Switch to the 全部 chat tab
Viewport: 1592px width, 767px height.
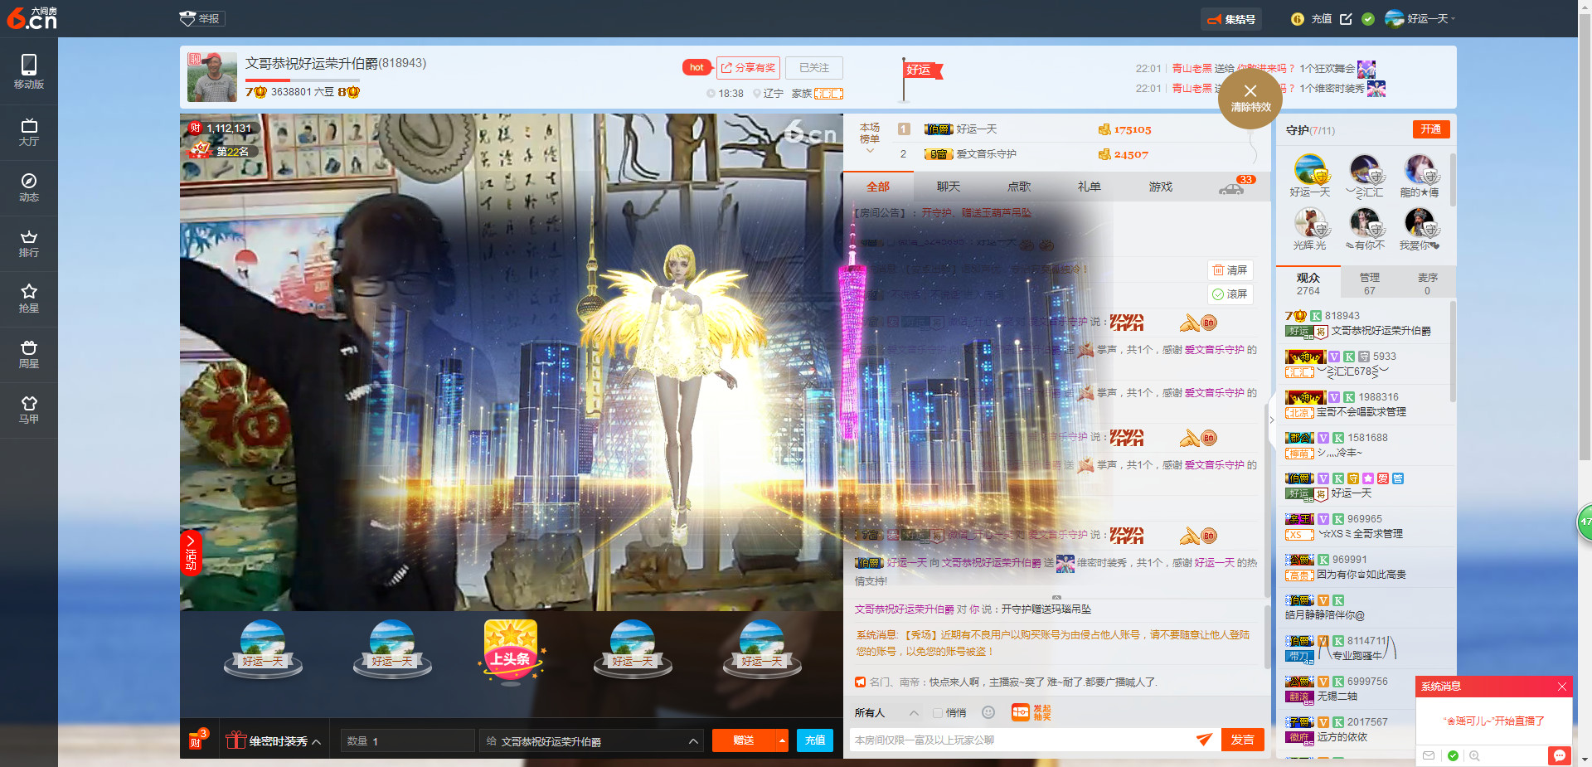[878, 187]
